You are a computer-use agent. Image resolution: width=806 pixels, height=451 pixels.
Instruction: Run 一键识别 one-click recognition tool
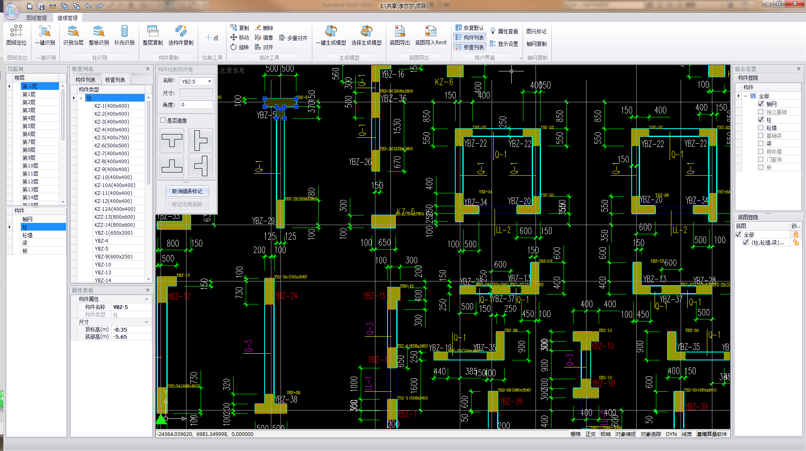point(45,35)
